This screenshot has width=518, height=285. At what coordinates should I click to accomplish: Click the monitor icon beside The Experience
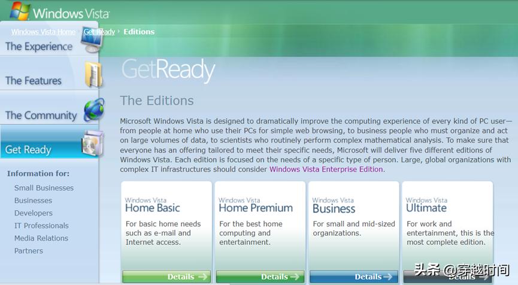92,40
